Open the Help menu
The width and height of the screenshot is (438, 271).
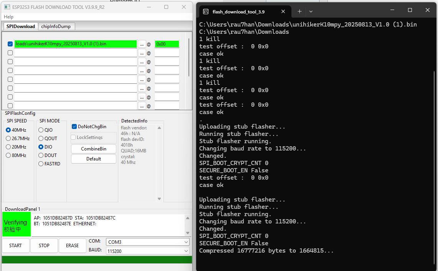coord(8,17)
